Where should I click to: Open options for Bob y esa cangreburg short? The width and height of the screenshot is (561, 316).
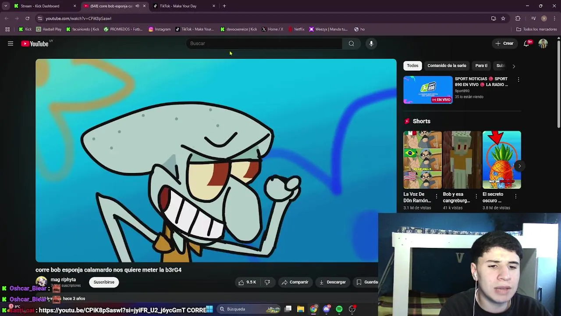point(476,196)
